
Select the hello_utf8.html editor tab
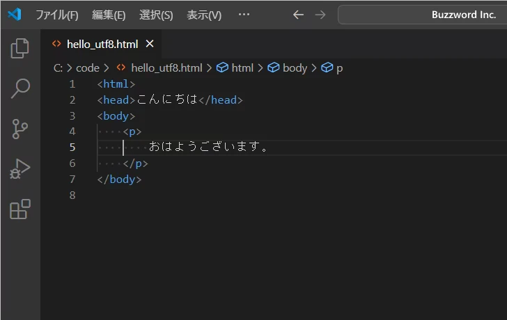click(x=101, y=44)
